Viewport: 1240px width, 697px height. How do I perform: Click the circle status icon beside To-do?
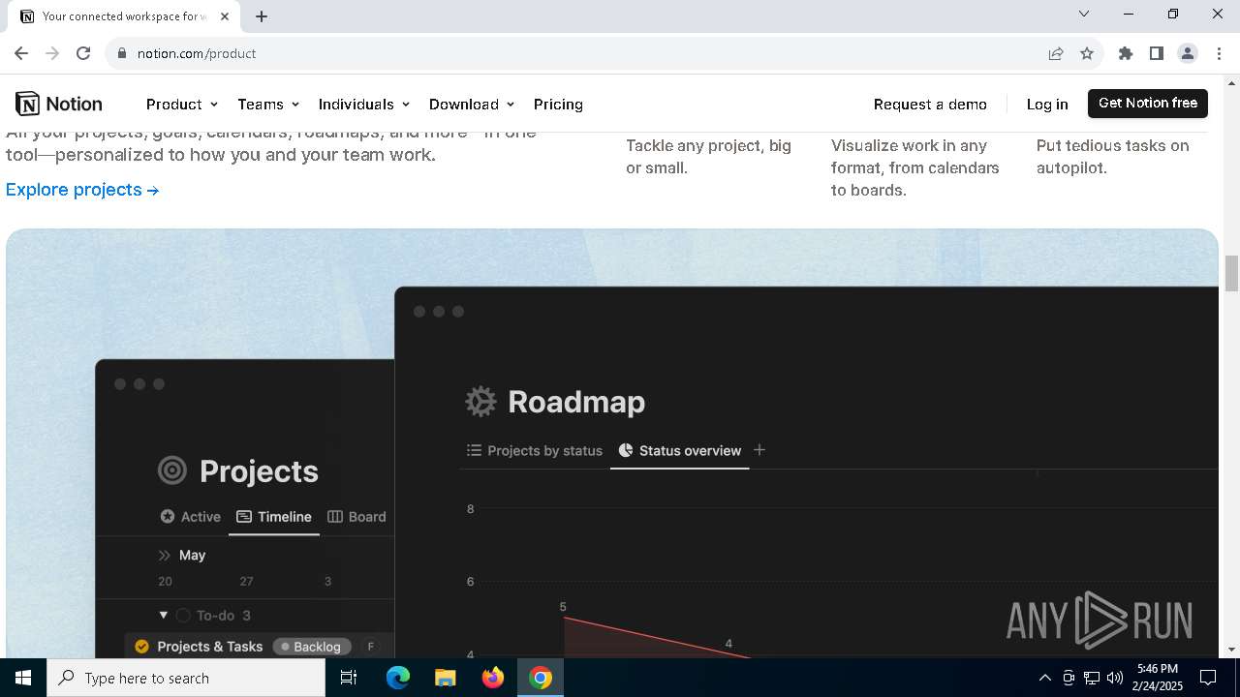click(183, 616)
